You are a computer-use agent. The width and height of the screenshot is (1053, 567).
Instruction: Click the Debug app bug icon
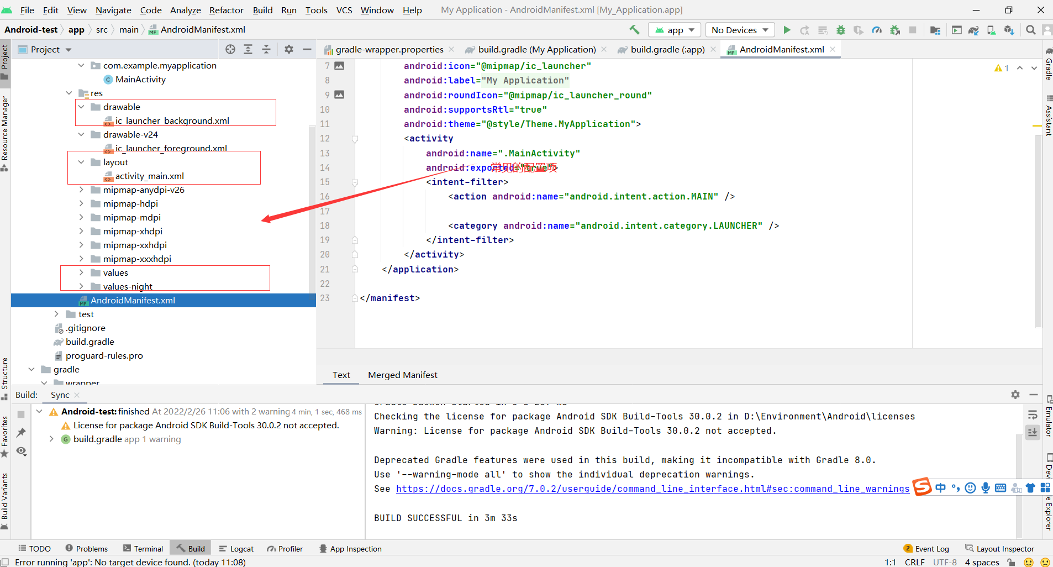tap(841, 30)
